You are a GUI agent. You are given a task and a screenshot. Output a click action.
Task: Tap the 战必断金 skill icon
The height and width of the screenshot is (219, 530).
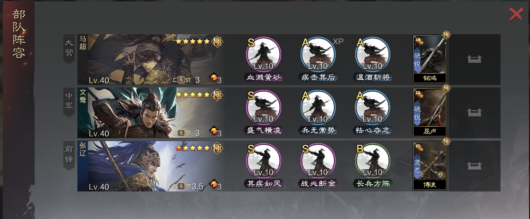pyautogui.click(x=318, y=161)
